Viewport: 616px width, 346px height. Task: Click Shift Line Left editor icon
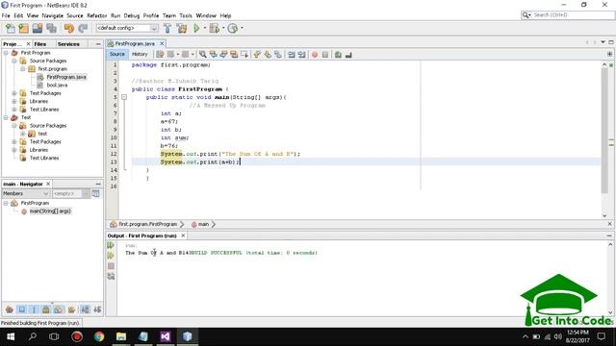coord(291,55)
